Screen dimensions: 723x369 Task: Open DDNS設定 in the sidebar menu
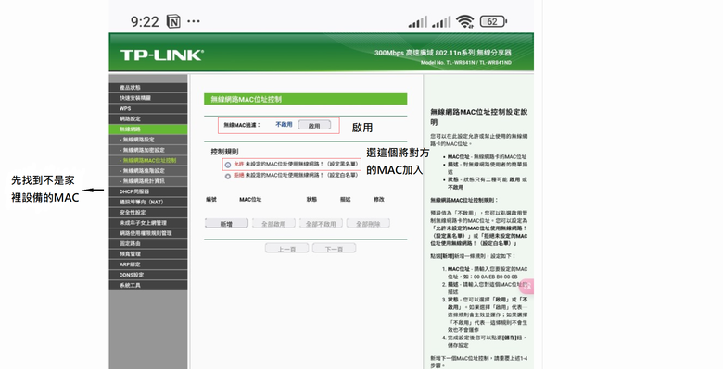[x=148, y=275]
